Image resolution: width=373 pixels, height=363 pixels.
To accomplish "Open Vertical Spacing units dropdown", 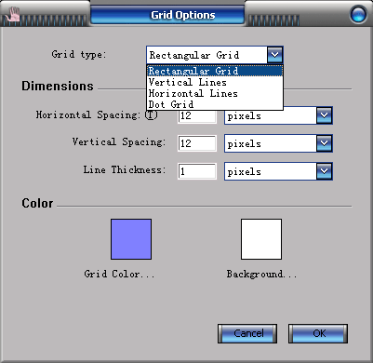I will pos(325,143).
